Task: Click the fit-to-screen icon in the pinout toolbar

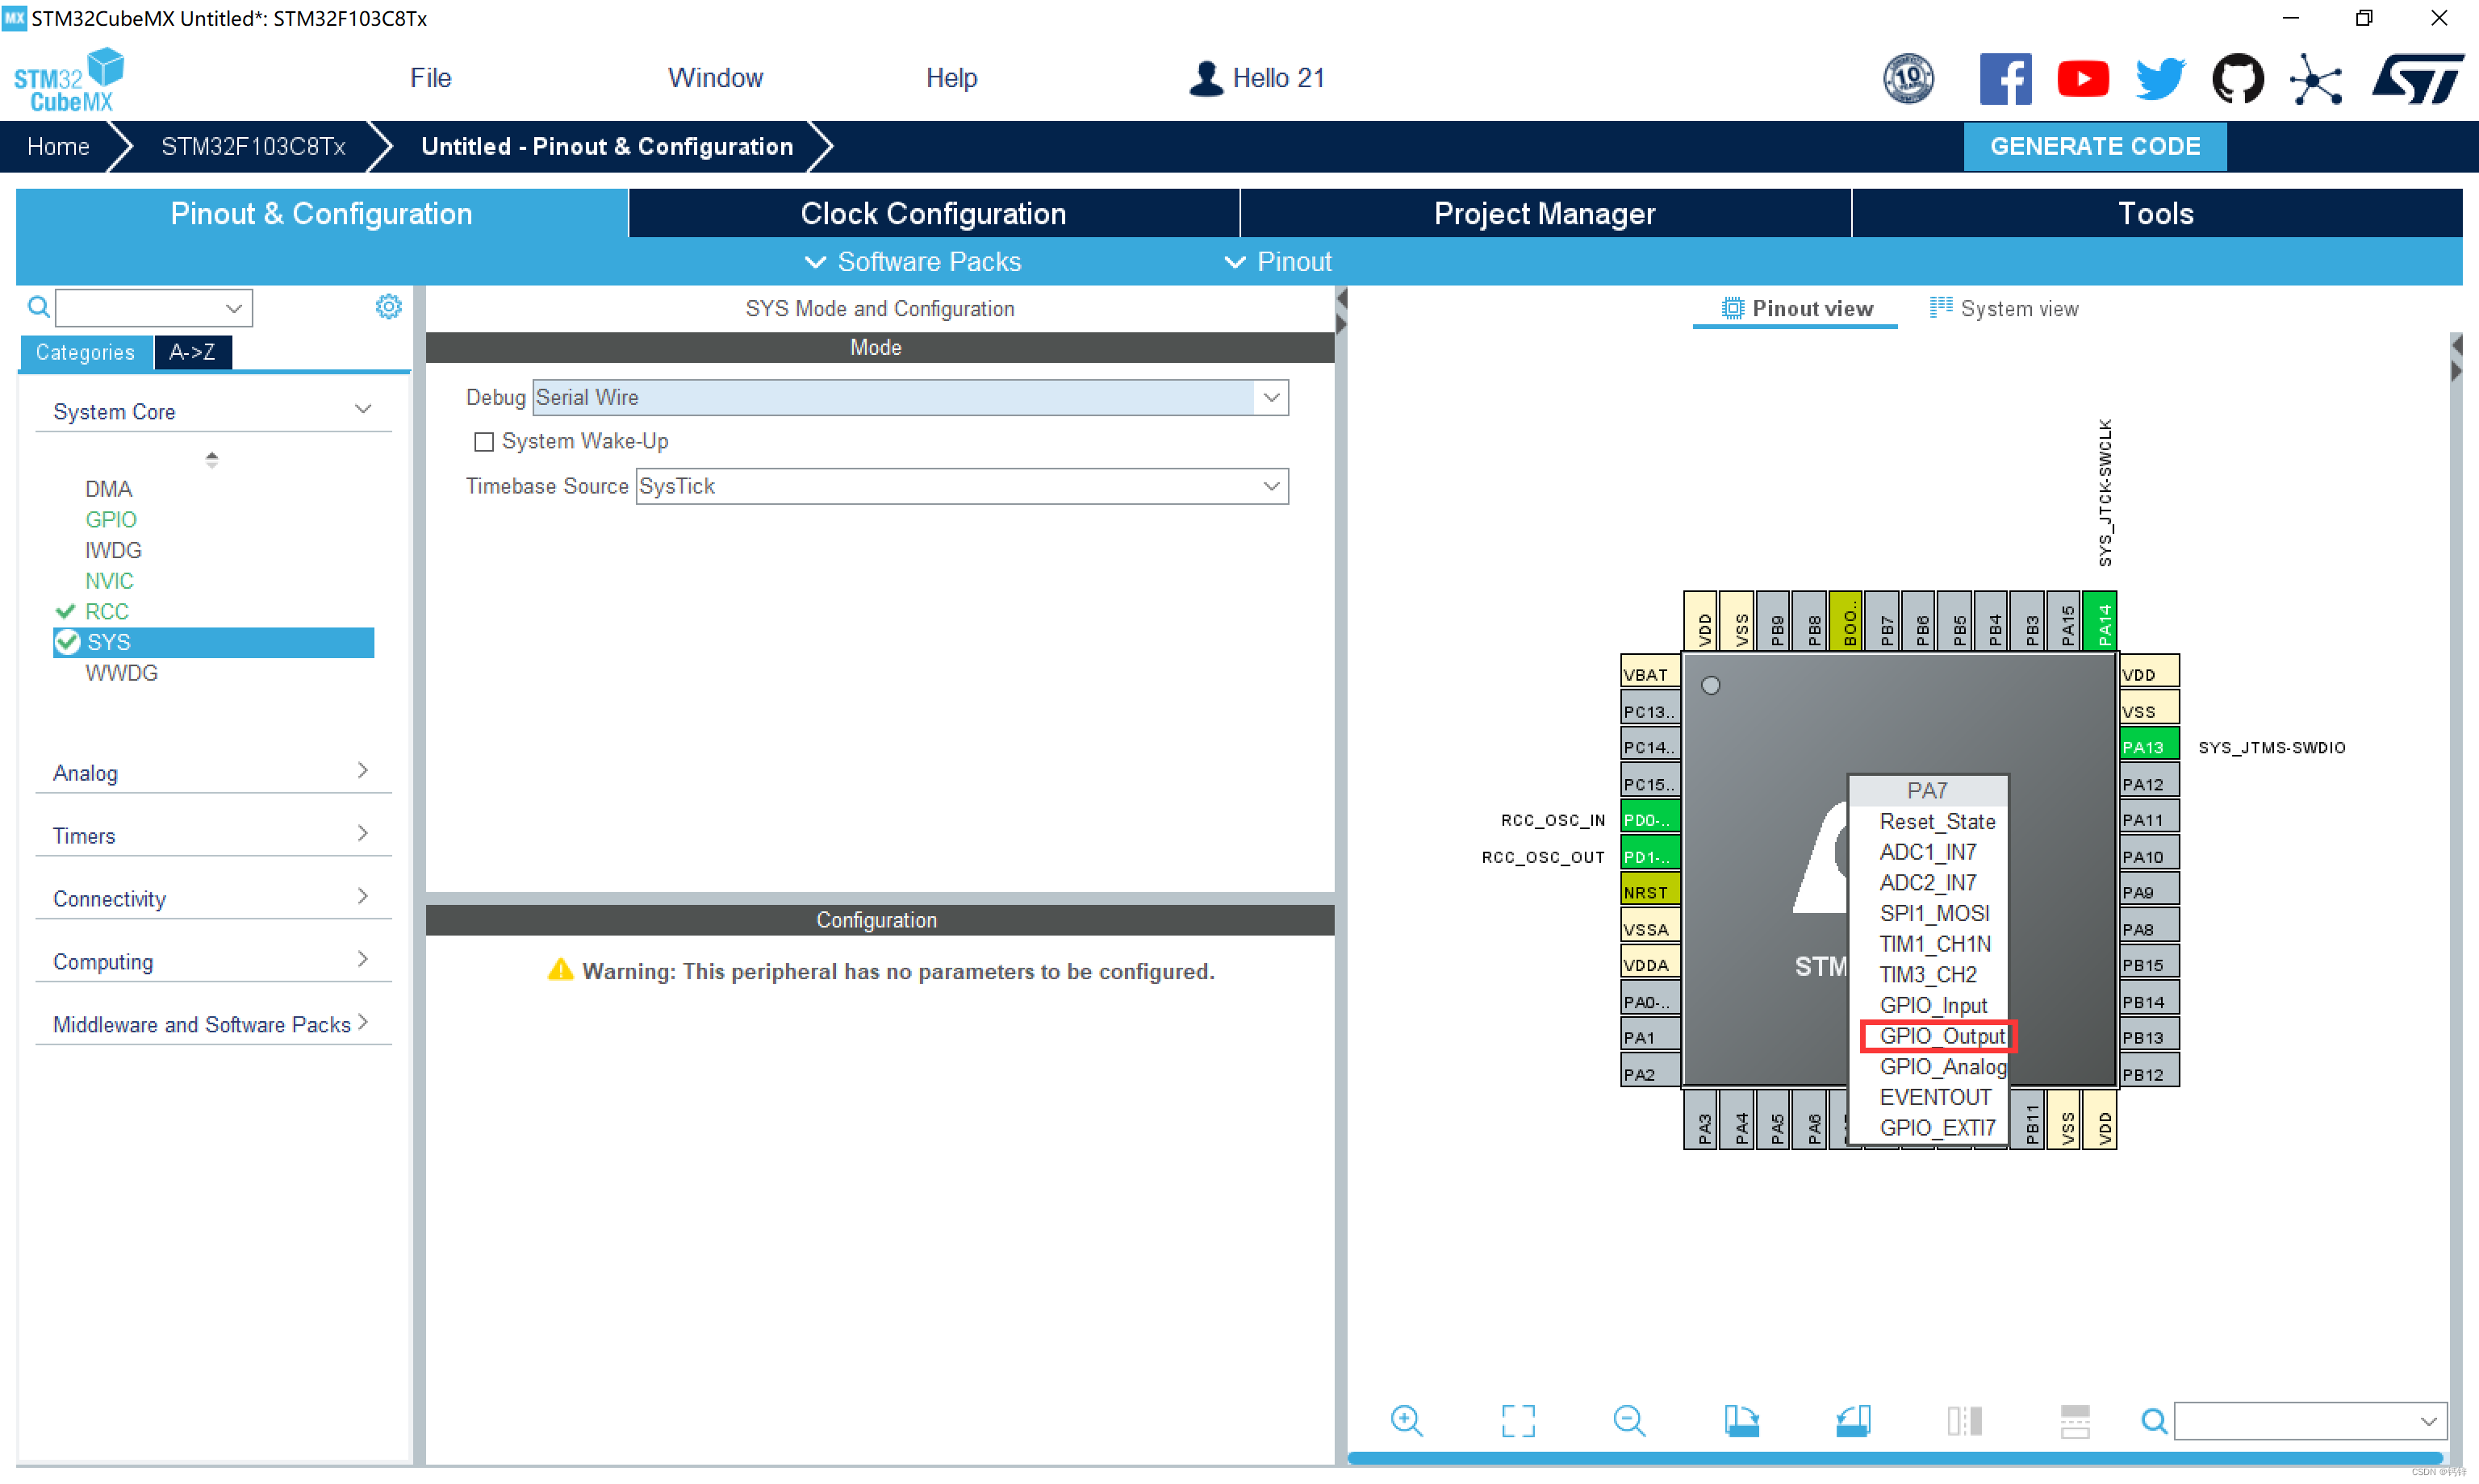Action: [x=1518, y=1420]
